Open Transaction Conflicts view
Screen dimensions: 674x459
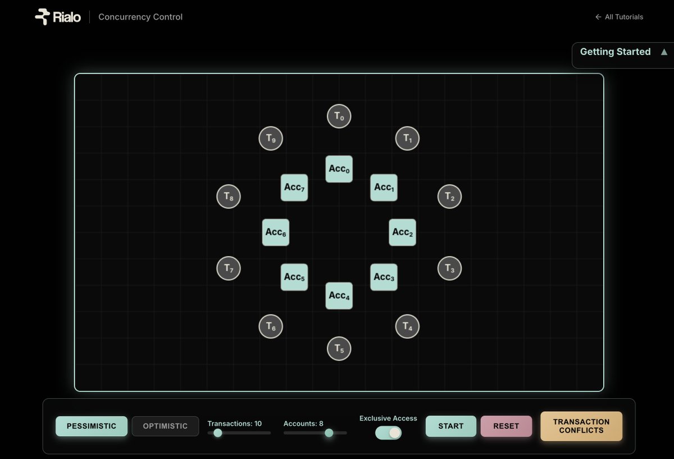tap(581, 426)
